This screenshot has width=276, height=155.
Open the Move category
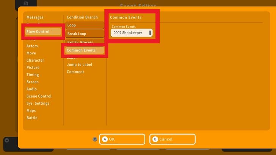[x=31, y=53]
